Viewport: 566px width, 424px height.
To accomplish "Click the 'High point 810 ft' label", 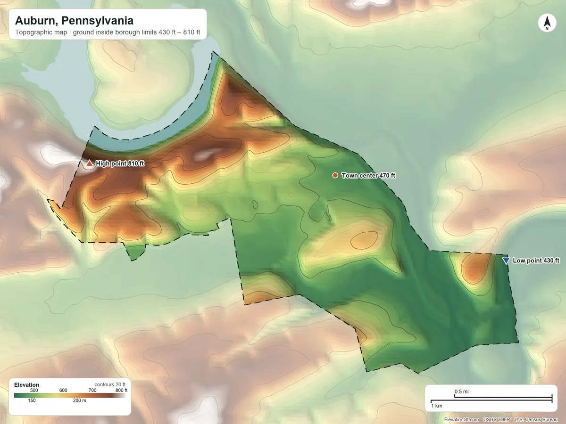I will point(120,163).
